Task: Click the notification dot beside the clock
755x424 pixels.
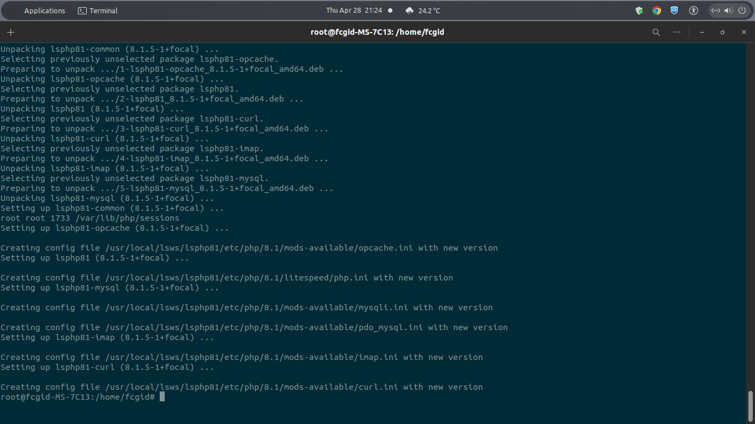Action: (x=390, y=10)
